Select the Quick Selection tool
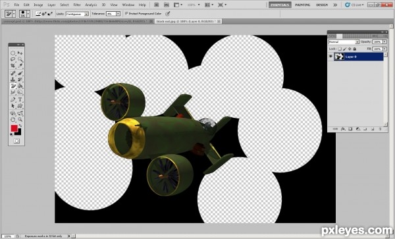Viewport: 395px width, 239px height. (x=20, y=59)
